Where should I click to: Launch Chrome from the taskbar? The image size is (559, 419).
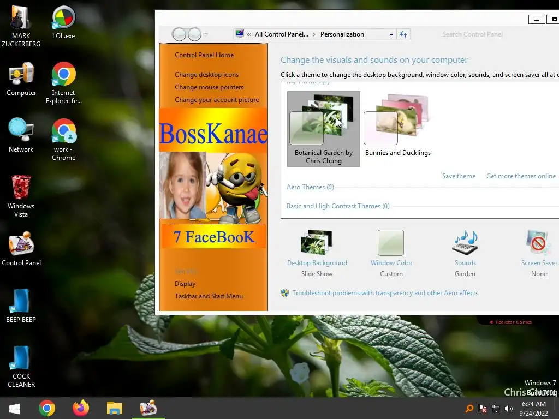tap(47, 408)
